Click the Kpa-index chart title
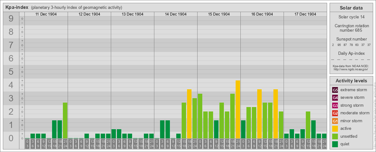This screenshot has height=152, width=376. point(17,7)
